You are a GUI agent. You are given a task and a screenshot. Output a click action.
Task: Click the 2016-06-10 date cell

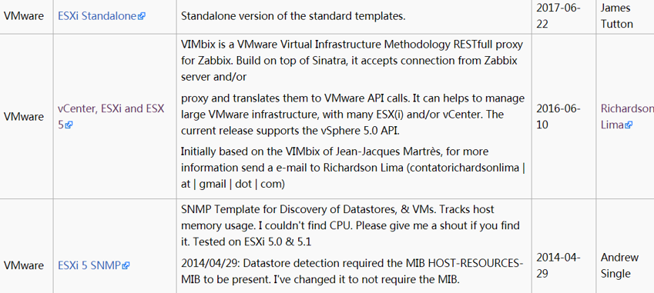(x=558, y=117)
